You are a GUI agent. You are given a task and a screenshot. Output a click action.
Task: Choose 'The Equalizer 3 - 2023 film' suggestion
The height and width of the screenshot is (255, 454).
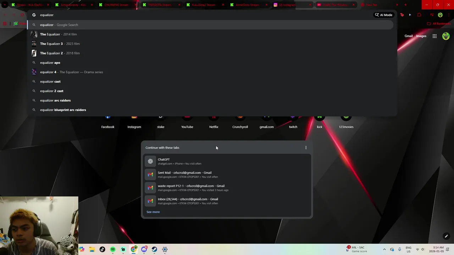coord(210,44)
